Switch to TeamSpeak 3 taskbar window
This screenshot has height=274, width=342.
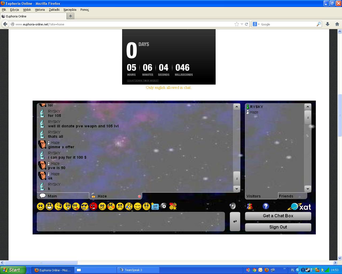(138, 270)
